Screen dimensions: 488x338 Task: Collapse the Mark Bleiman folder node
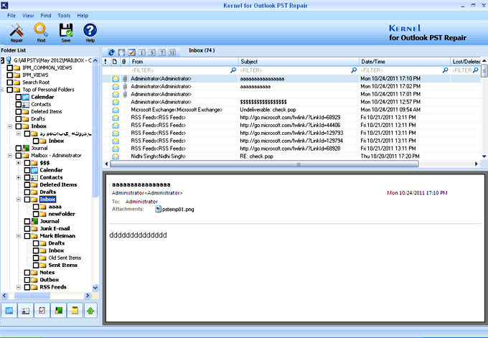point(19,236)
